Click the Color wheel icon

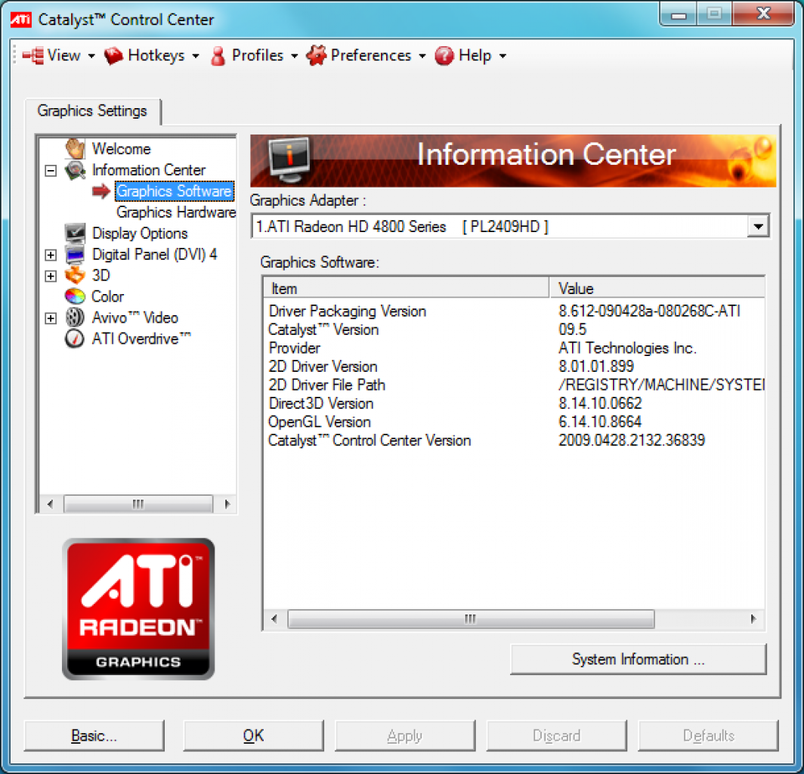75,296
